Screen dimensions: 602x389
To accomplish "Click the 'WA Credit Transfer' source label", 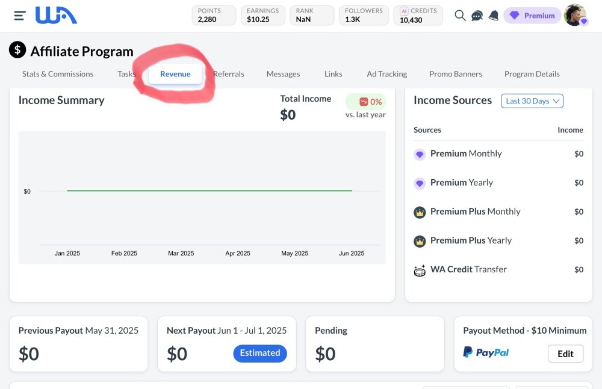I will pyautogui.click(x=468, y=269).
